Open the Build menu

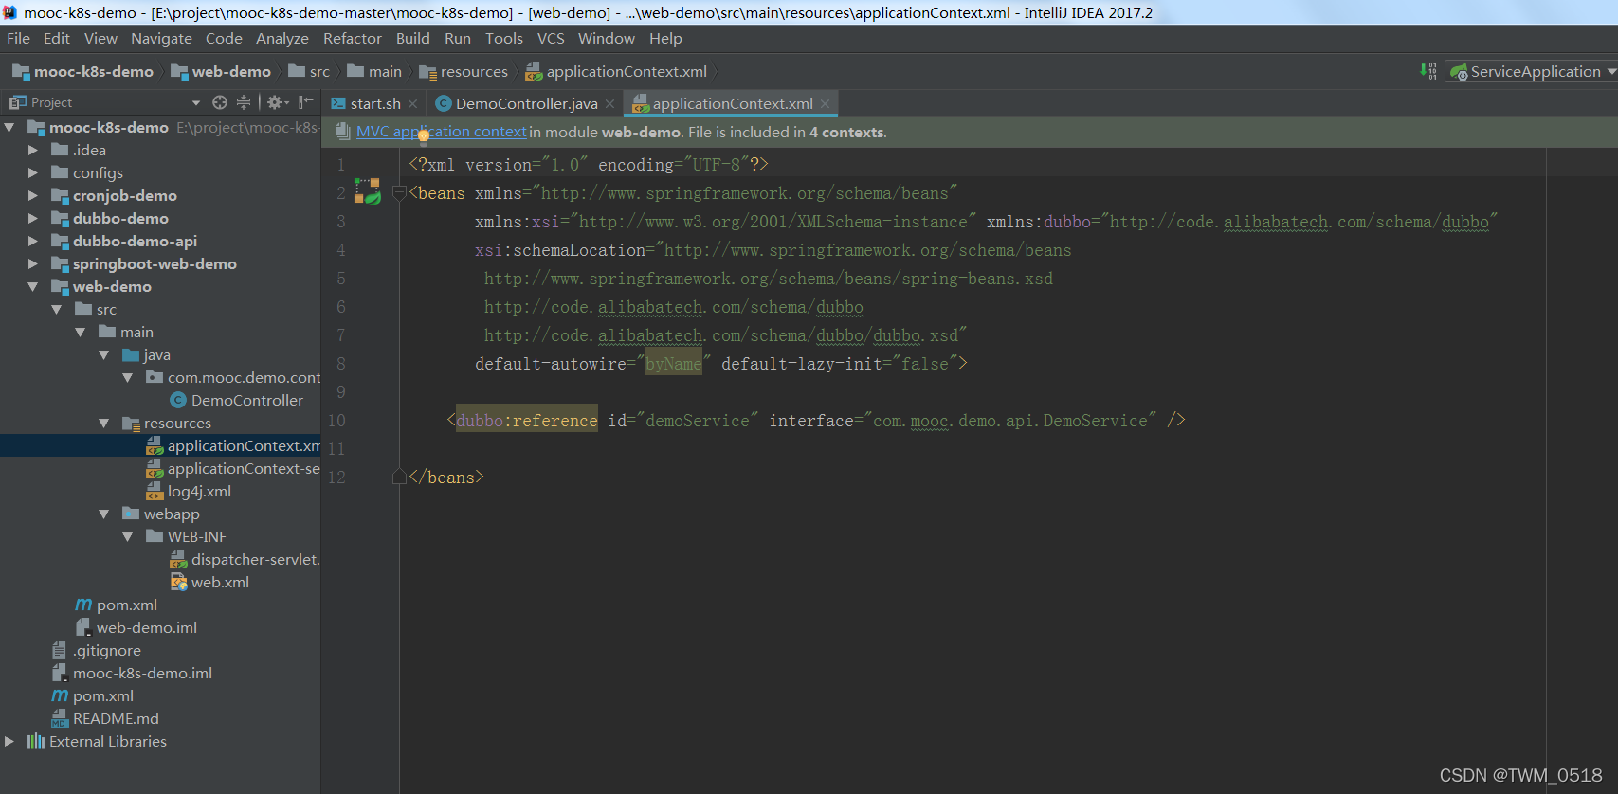(412, 39)
